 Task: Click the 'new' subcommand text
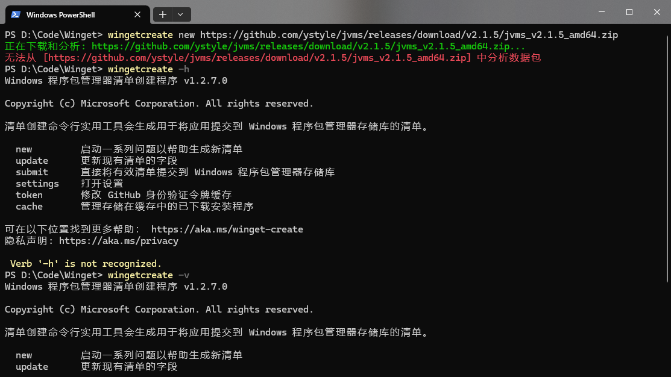click(x=24, y=149)
